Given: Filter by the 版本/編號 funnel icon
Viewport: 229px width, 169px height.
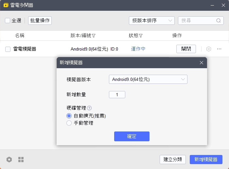Looking at the screenshot, I should 94,36.
